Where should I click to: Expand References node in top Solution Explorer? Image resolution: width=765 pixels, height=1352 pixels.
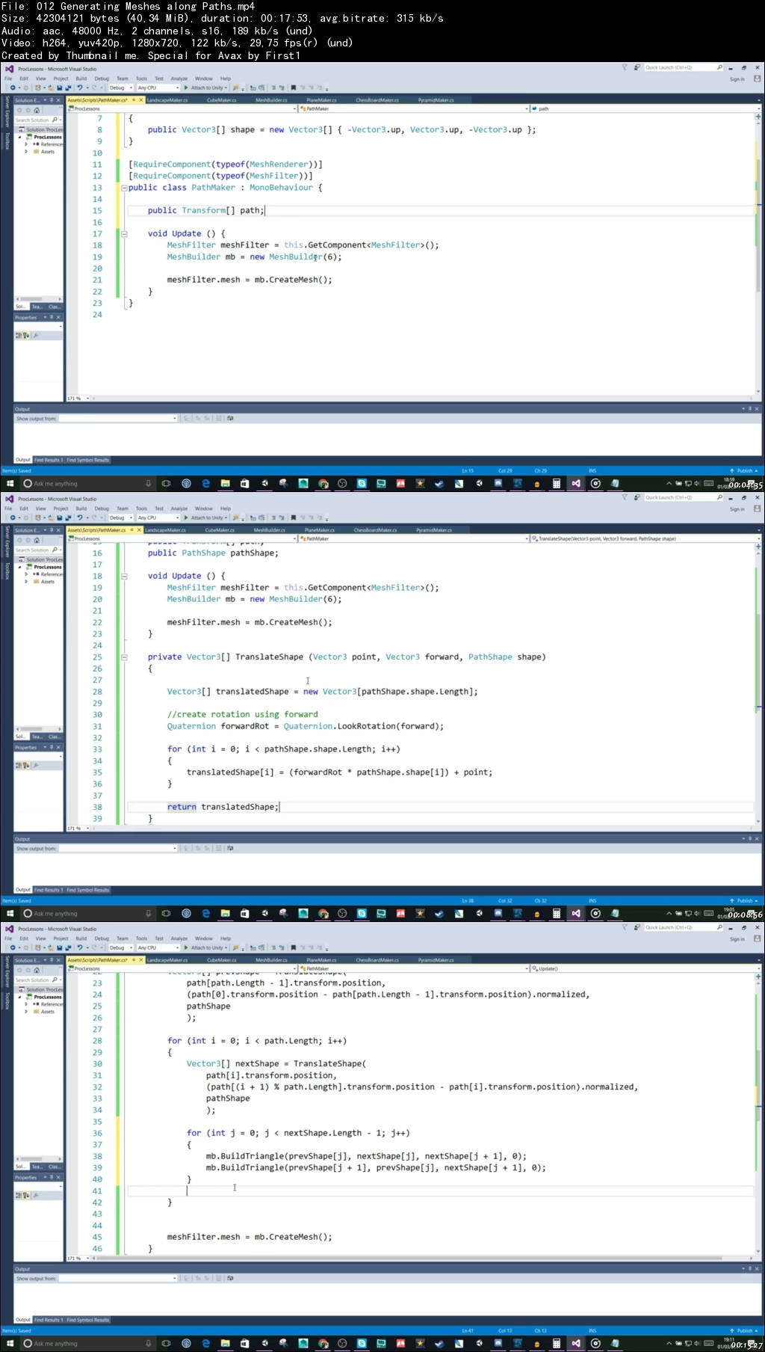pyautogui.click(x=26, y=144)
